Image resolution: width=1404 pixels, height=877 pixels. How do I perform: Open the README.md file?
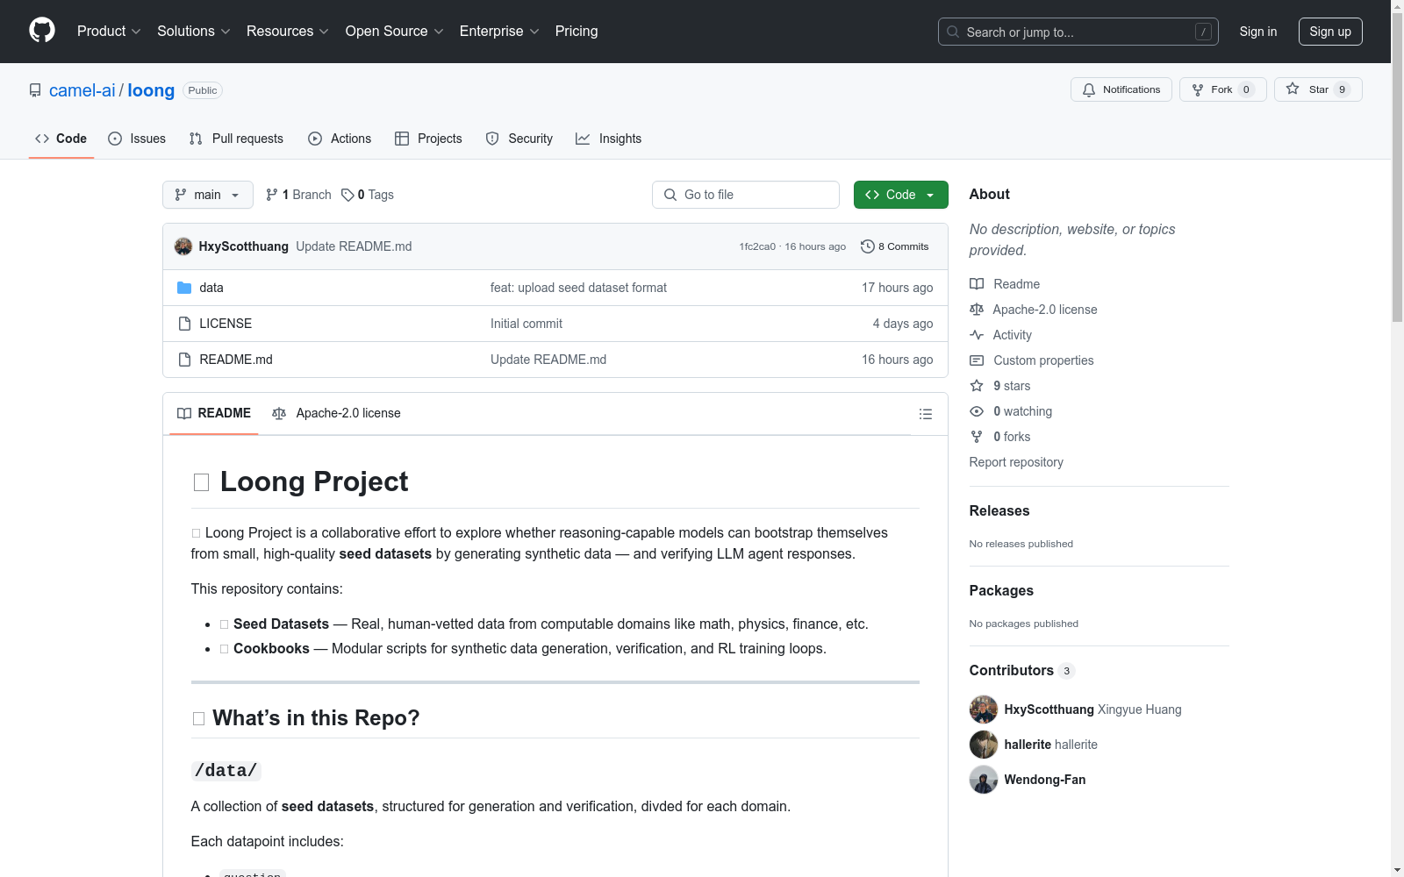(236, 360)
